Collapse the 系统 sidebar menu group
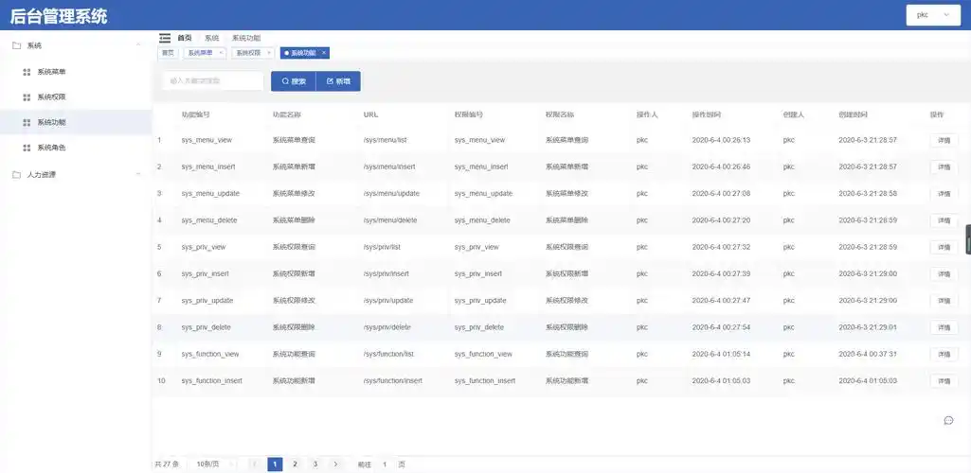The image size is (971, 473). click(x=138, y=45)
